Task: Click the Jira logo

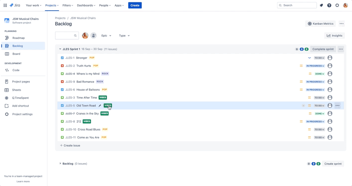Action: point(15,5)
